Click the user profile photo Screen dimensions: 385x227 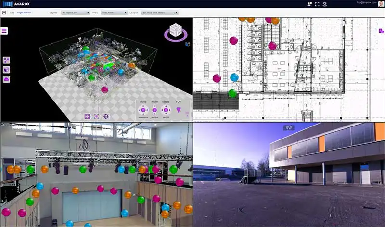[381, 4]
